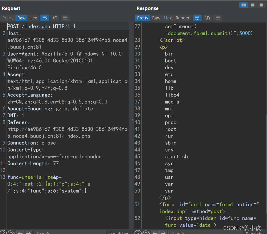The image size is (267, 234).
Task: Click the 'POST /index.php HTTP/1.1' request line
Action: click(41, 26)
